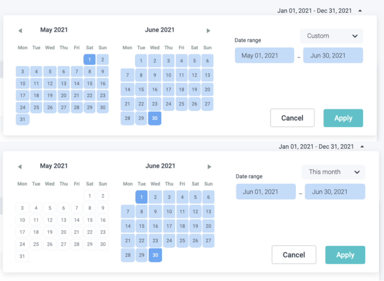
Task: Go to previous month in lower calendar
Action: [x=20, y=167]
